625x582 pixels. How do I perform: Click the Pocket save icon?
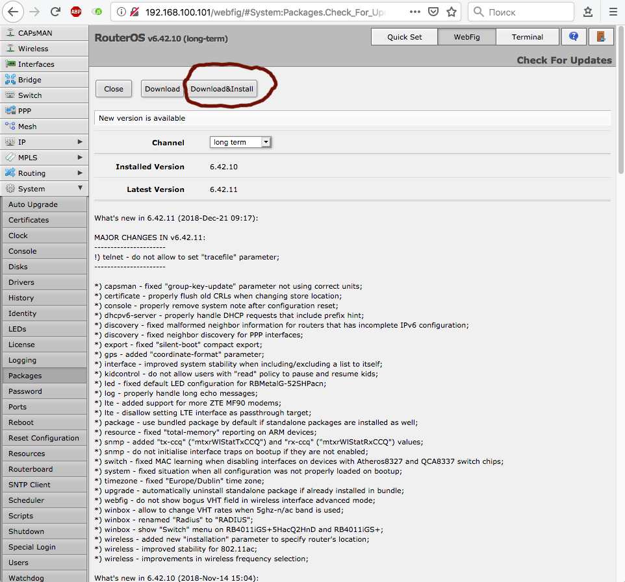point(433,12)
